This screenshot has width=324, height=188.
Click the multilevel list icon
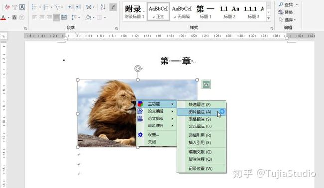coord(57,7)
